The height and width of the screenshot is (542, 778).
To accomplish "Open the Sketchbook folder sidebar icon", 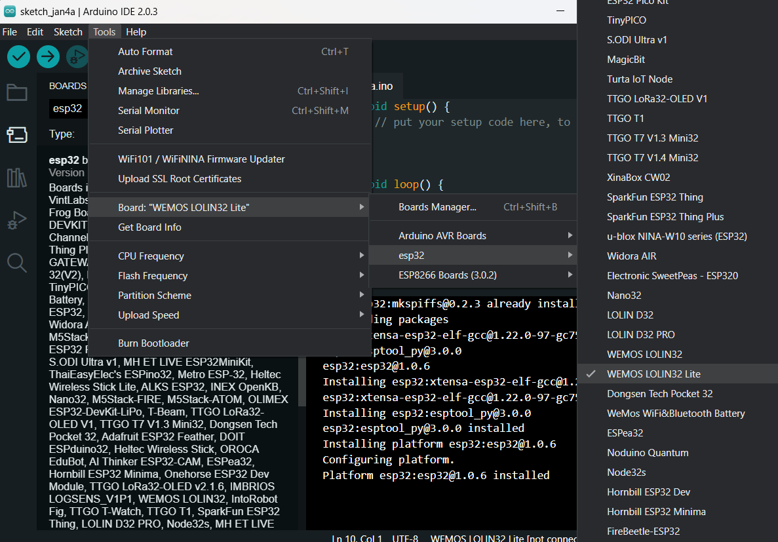I will pyautogui.click(x=17, y=92).
